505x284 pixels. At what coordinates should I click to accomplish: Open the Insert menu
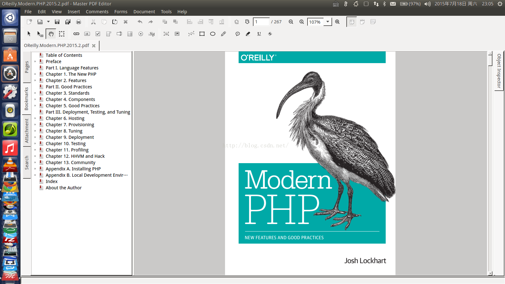click(74, 12)
